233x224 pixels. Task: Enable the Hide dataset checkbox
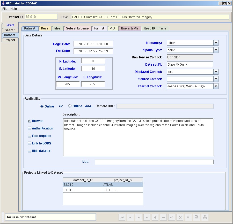tap(30, 151)
